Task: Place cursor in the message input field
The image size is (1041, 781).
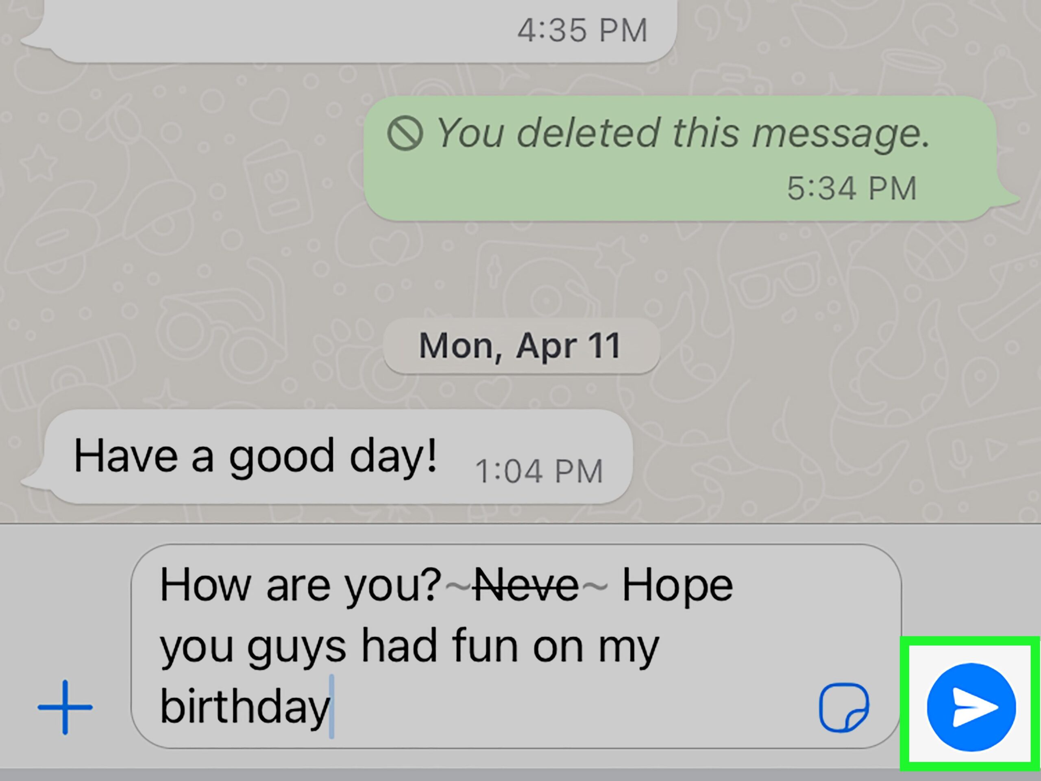Action: pyautogui.click(x=516, y=646)
